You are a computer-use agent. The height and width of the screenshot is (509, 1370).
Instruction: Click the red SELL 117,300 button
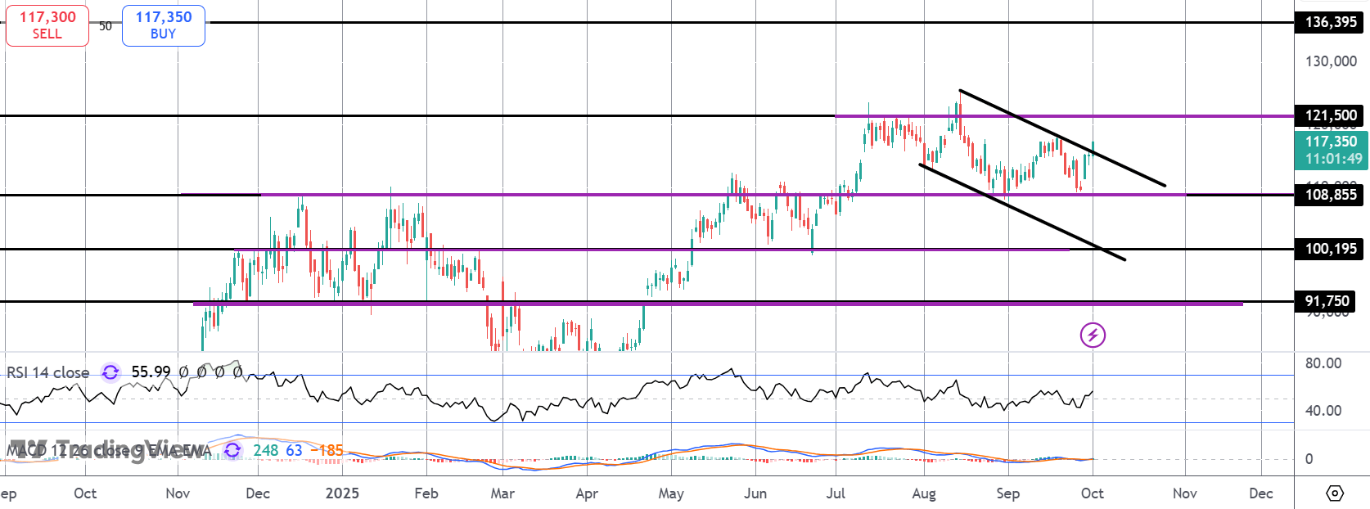(x=47, y=25)
